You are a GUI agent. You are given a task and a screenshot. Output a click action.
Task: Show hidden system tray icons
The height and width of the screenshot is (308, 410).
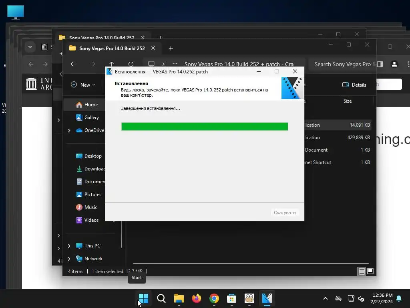(326, 298)
